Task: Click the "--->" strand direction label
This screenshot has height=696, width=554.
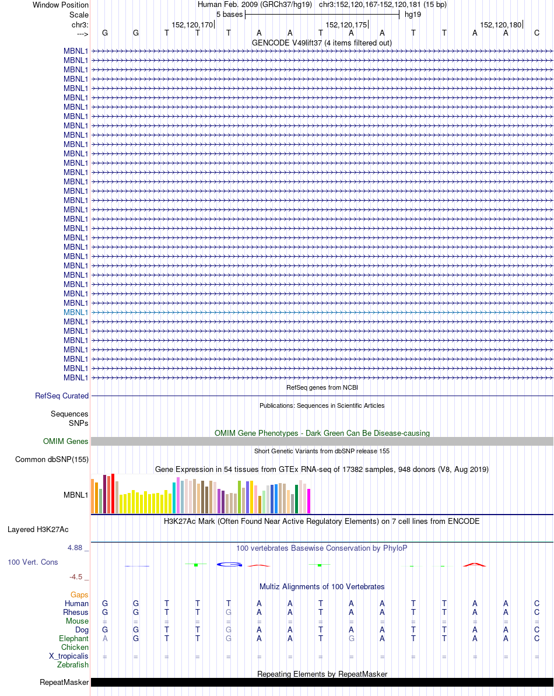Action: click(x=82, y=34)
